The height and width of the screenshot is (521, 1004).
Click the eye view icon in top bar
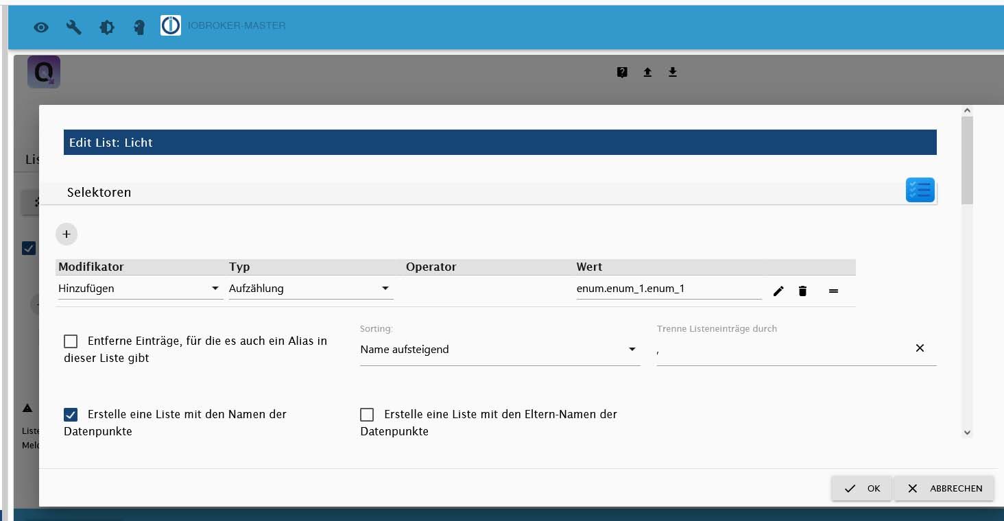[41, 27]
